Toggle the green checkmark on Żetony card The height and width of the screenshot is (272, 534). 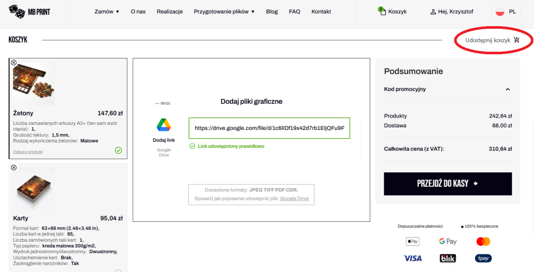[x=118, y=150]
